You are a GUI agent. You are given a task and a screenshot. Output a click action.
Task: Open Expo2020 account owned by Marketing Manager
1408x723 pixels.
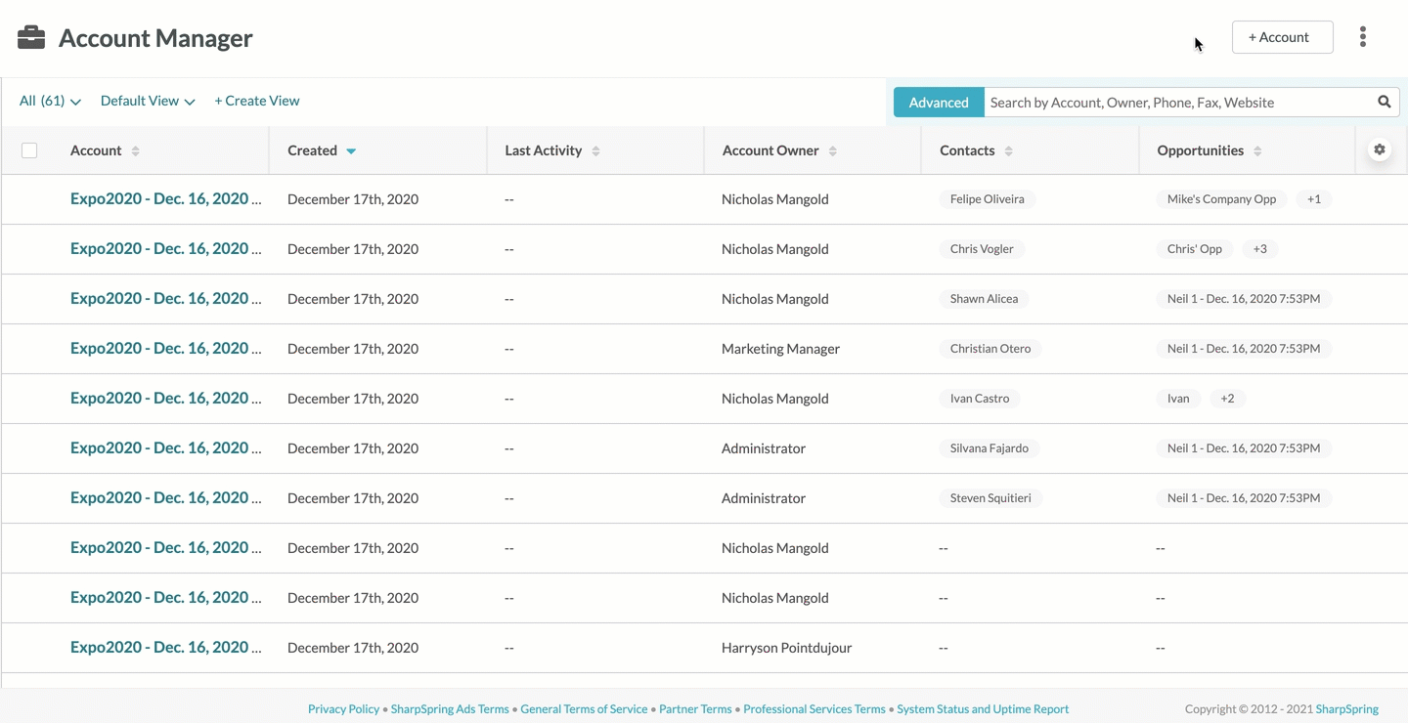[165, 348]
